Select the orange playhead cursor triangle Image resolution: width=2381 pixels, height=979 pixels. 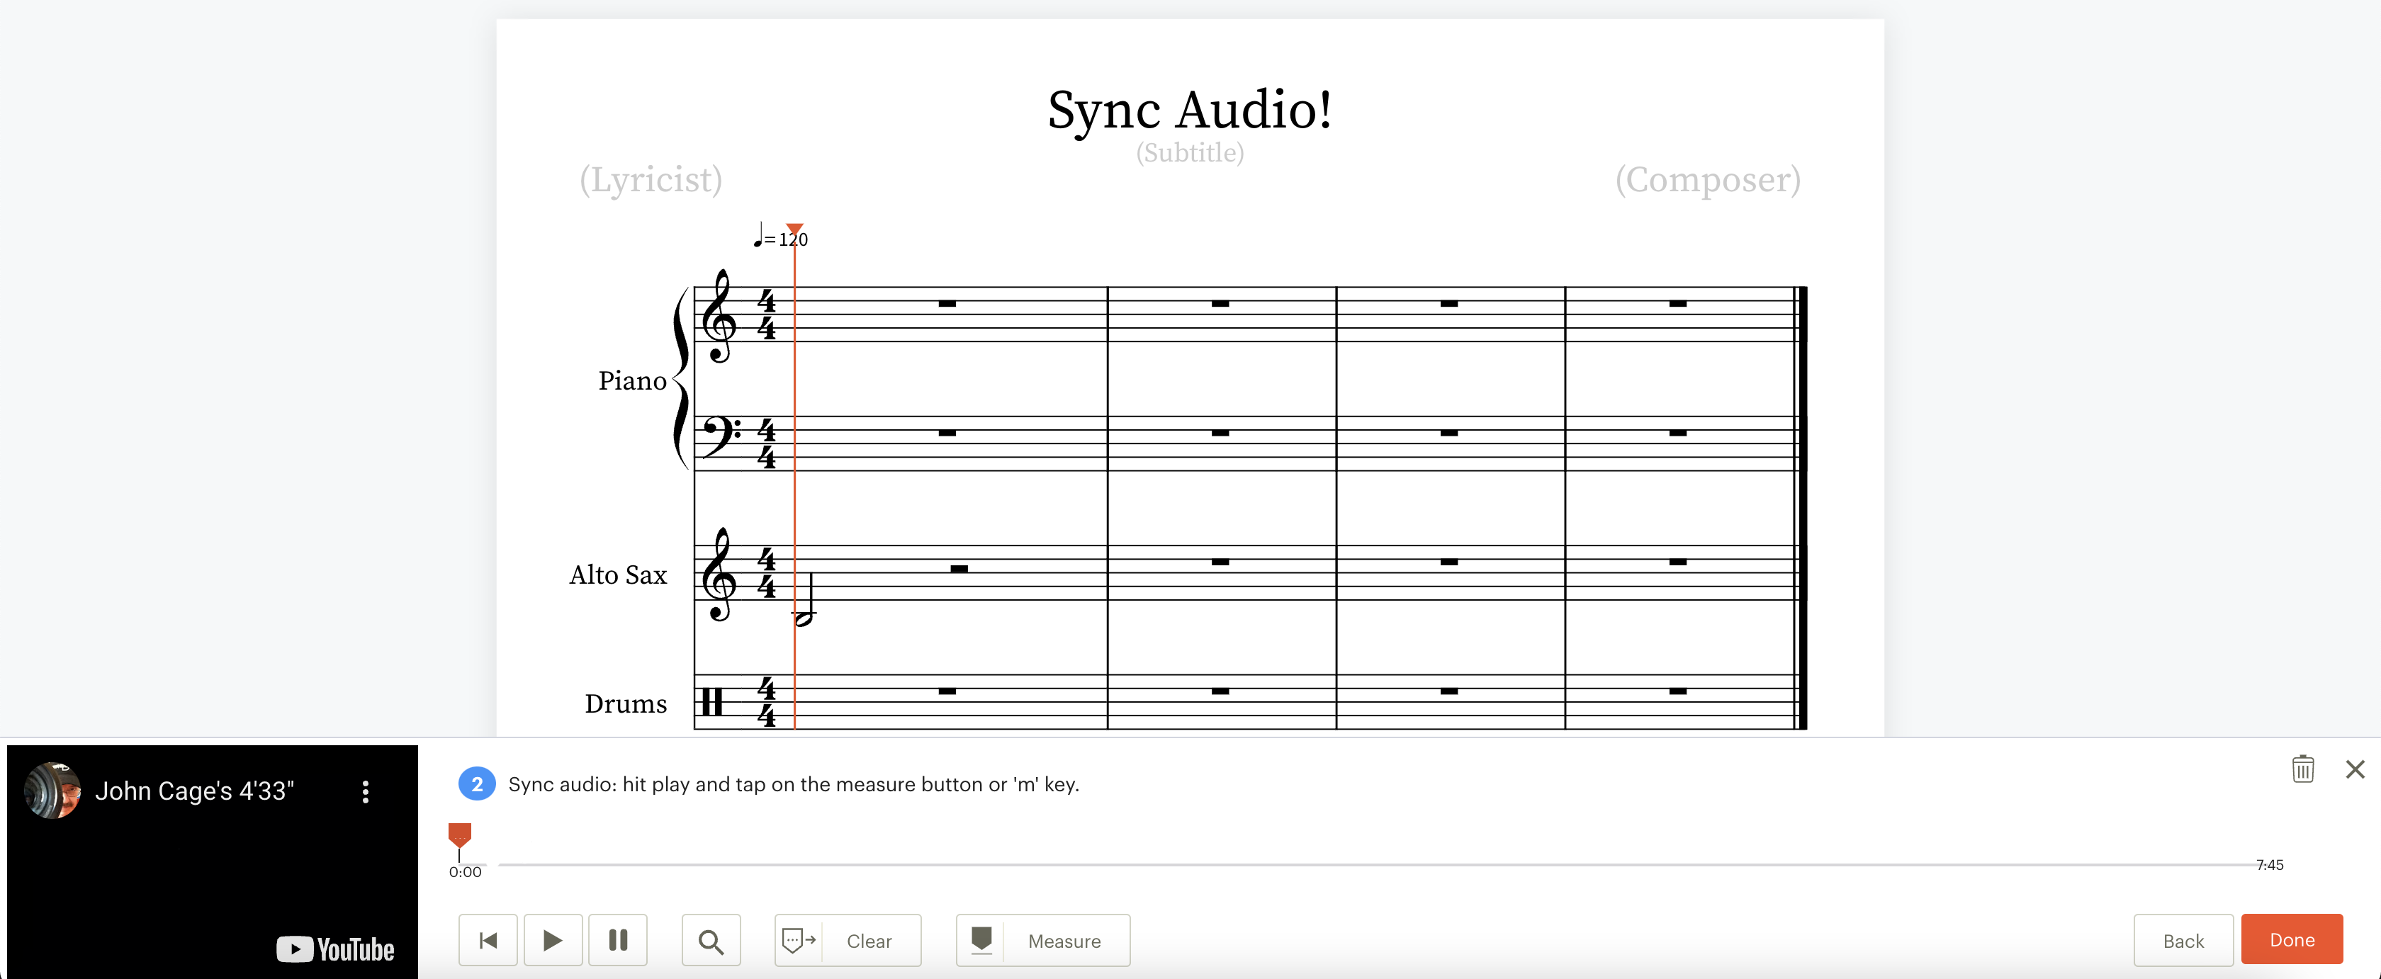795,229
